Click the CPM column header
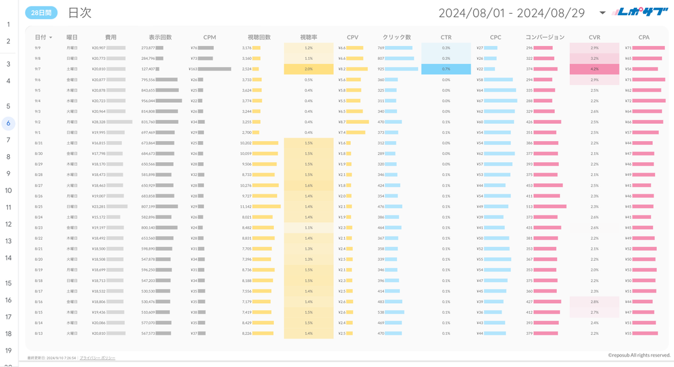674x367 pixels. coord(209,38)
